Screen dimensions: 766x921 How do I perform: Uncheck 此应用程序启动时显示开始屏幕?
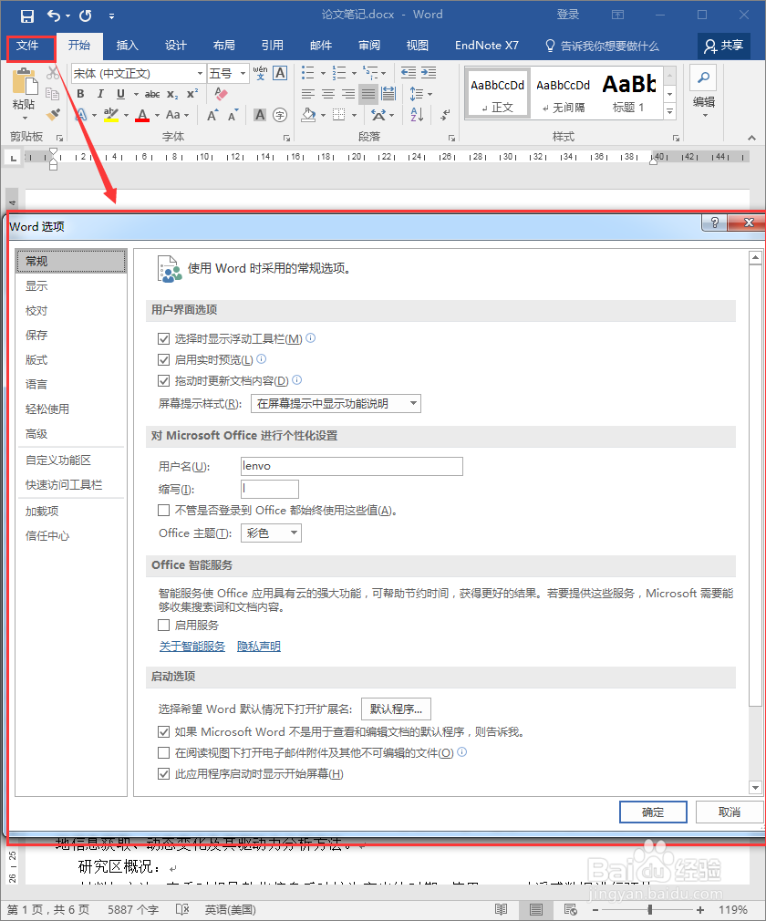click(164, 774)
